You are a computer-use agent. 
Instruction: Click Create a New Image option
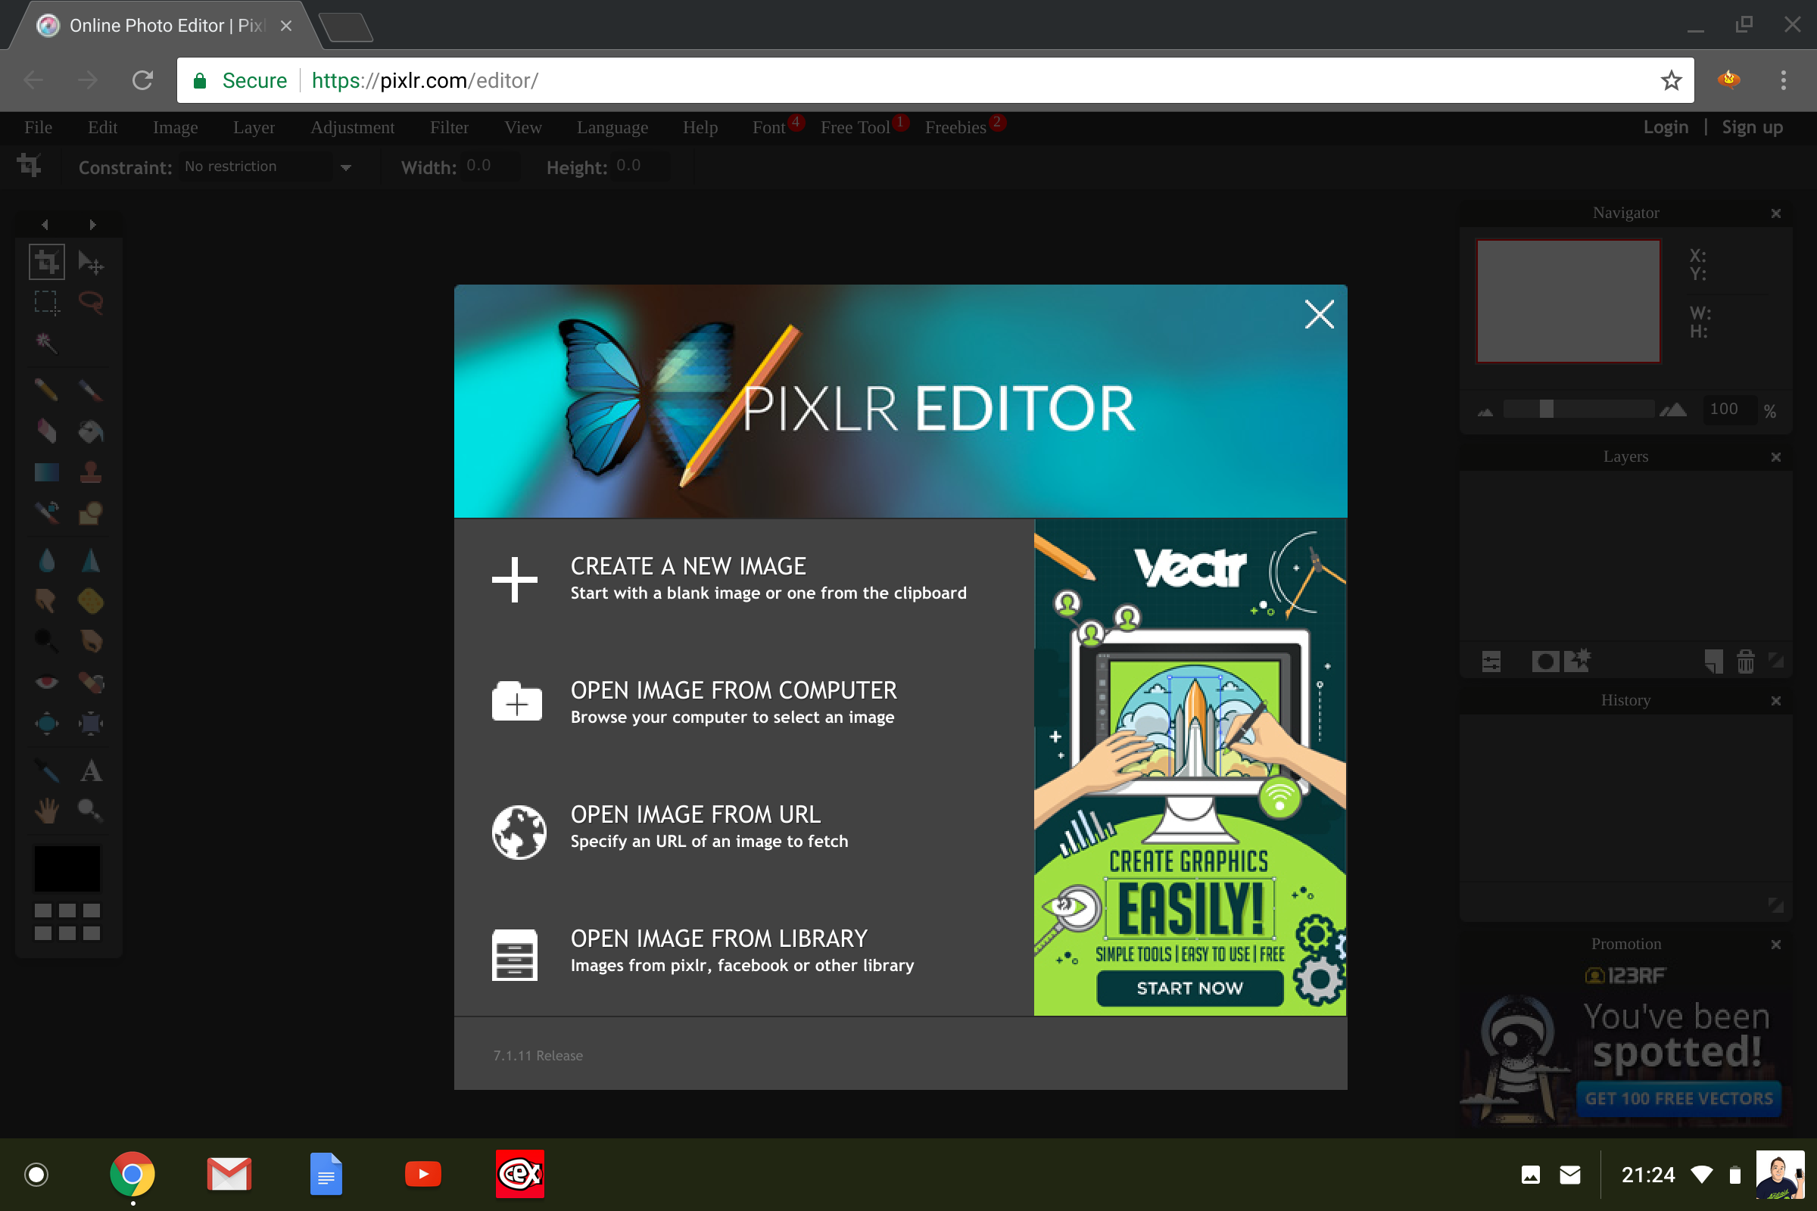tap(728, 579)
